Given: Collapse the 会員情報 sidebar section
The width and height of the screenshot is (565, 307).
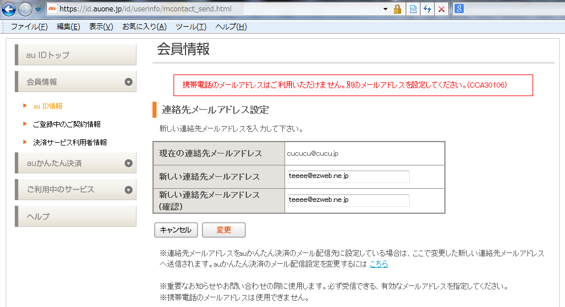Looking at the screenshot, I should (76, 82).
